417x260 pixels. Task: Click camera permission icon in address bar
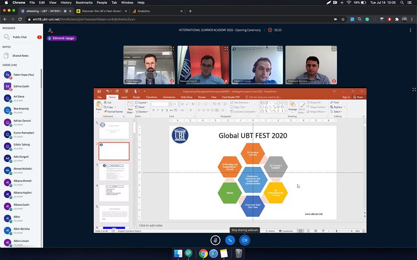pos(336,19)
